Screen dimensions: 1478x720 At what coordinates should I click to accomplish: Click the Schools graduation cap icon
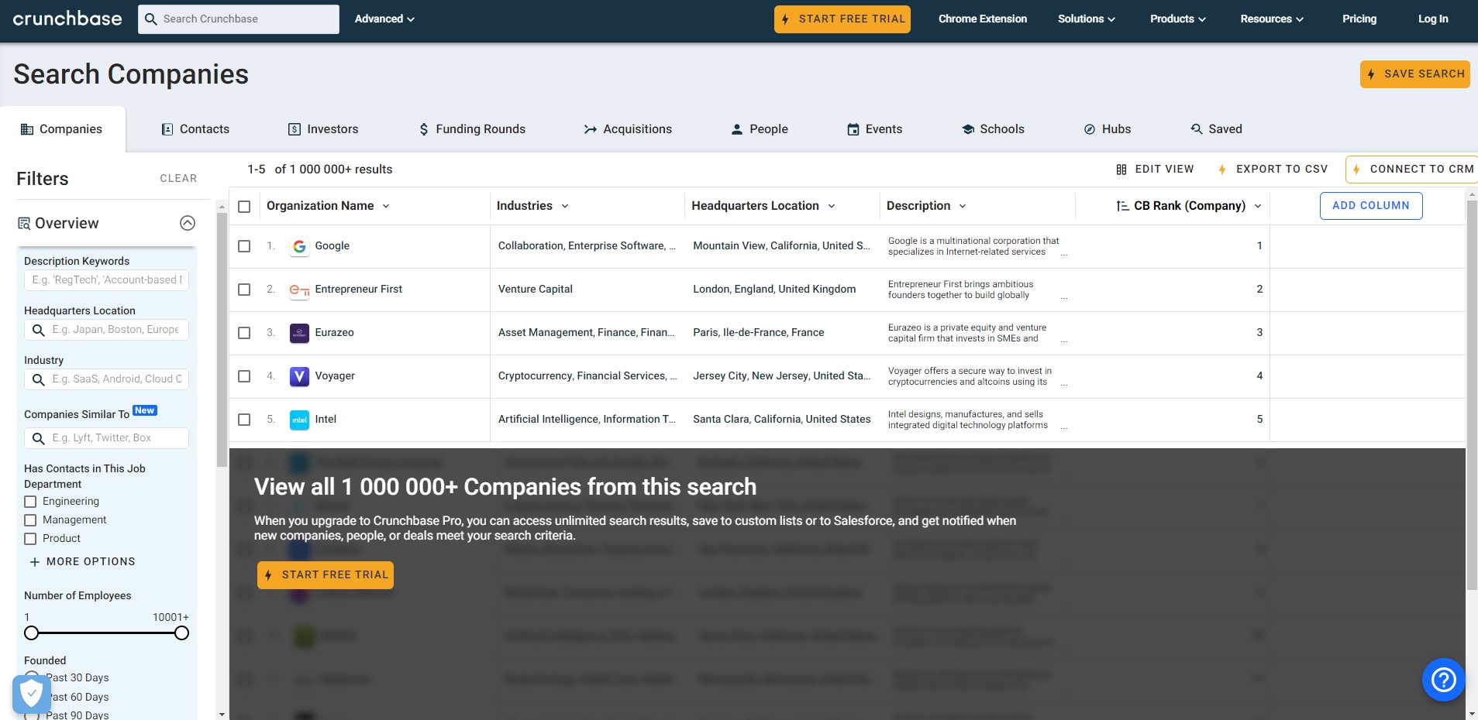[968, 129]
